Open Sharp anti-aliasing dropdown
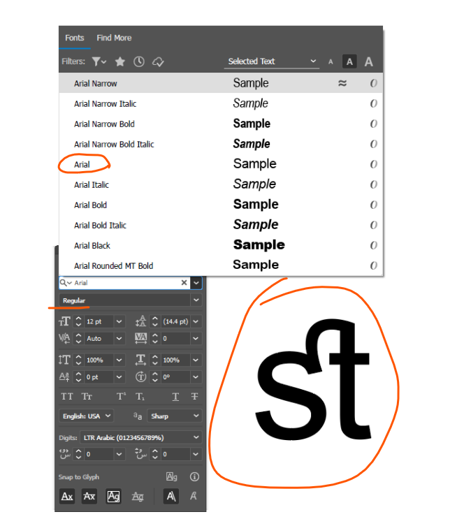457x519 pixels. click(175, 416)
